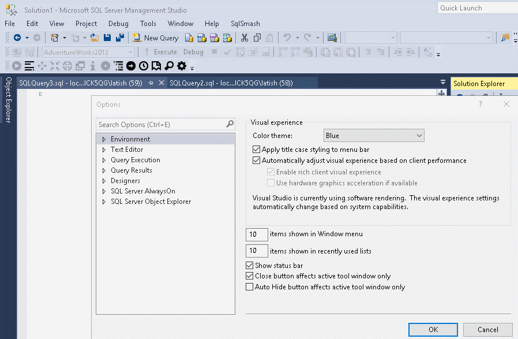Click the Solution Explorer panel title
This screenshot has width=518, height=339.
479,84
